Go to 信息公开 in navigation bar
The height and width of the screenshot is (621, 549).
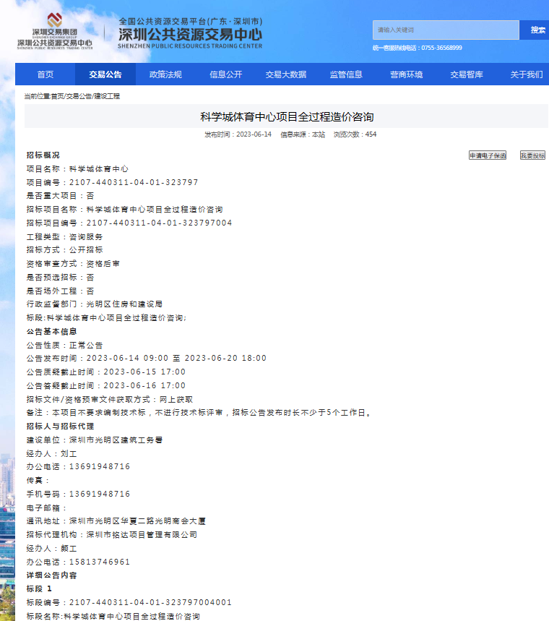[x=225, y=74]
